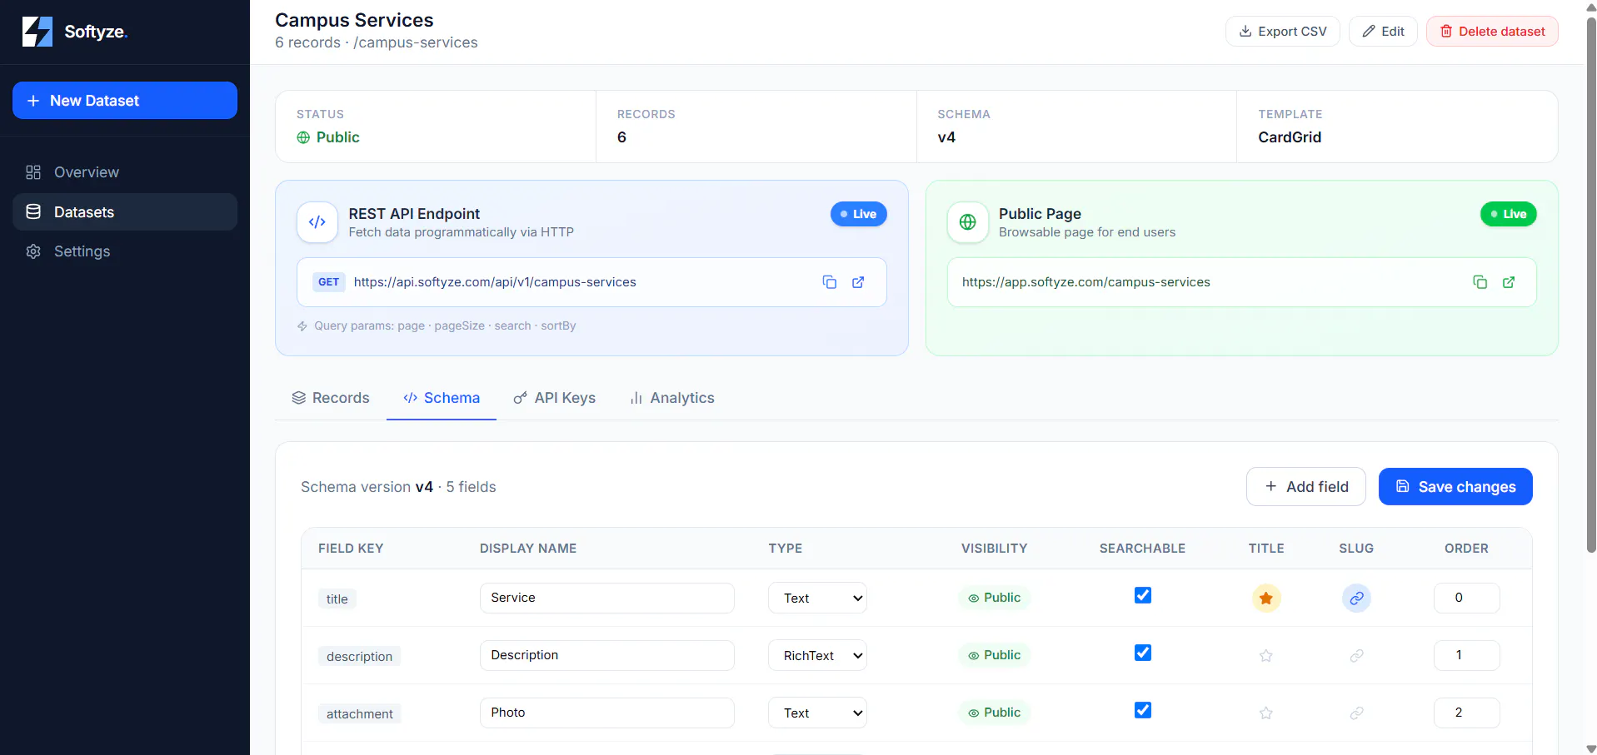Click the Datasets database icon in sidebar

[33, 212]
